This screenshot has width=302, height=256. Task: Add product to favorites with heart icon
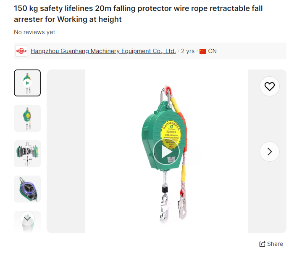(269, 86)
